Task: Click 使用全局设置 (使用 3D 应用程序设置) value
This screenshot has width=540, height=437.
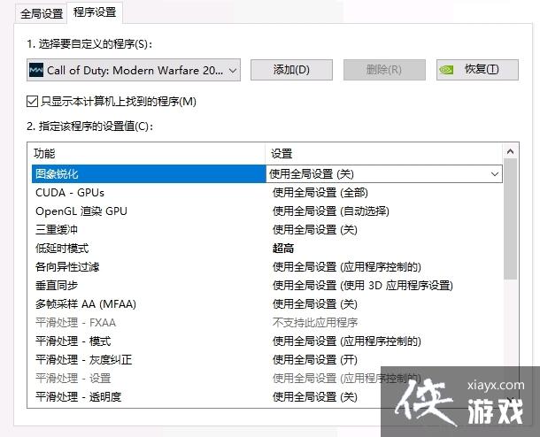Action: click(x=363, y=286)
